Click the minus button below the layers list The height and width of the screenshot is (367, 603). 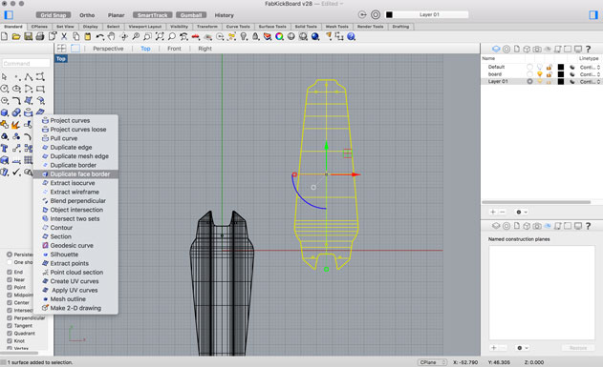click(503, 212)
